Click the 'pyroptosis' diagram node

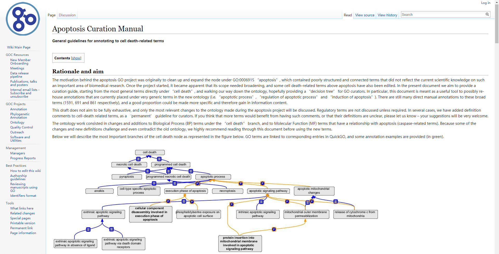[x=127, y=177]
